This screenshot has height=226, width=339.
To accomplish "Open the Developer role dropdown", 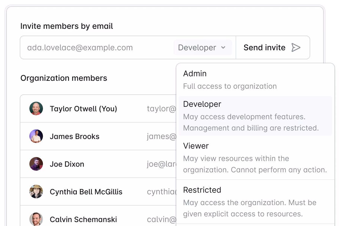I will click(203, 47).
